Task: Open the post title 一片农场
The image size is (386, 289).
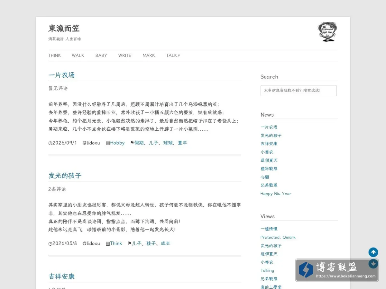Action: [x=61, y=75]
